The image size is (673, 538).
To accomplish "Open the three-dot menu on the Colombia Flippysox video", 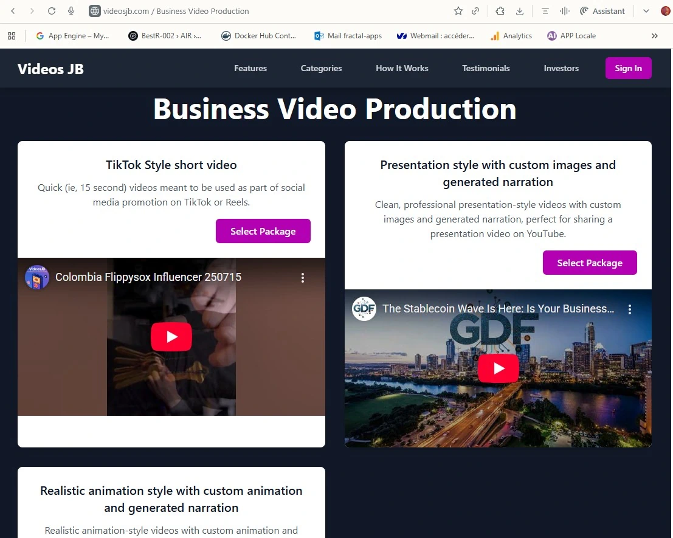I will coord(303,277).
